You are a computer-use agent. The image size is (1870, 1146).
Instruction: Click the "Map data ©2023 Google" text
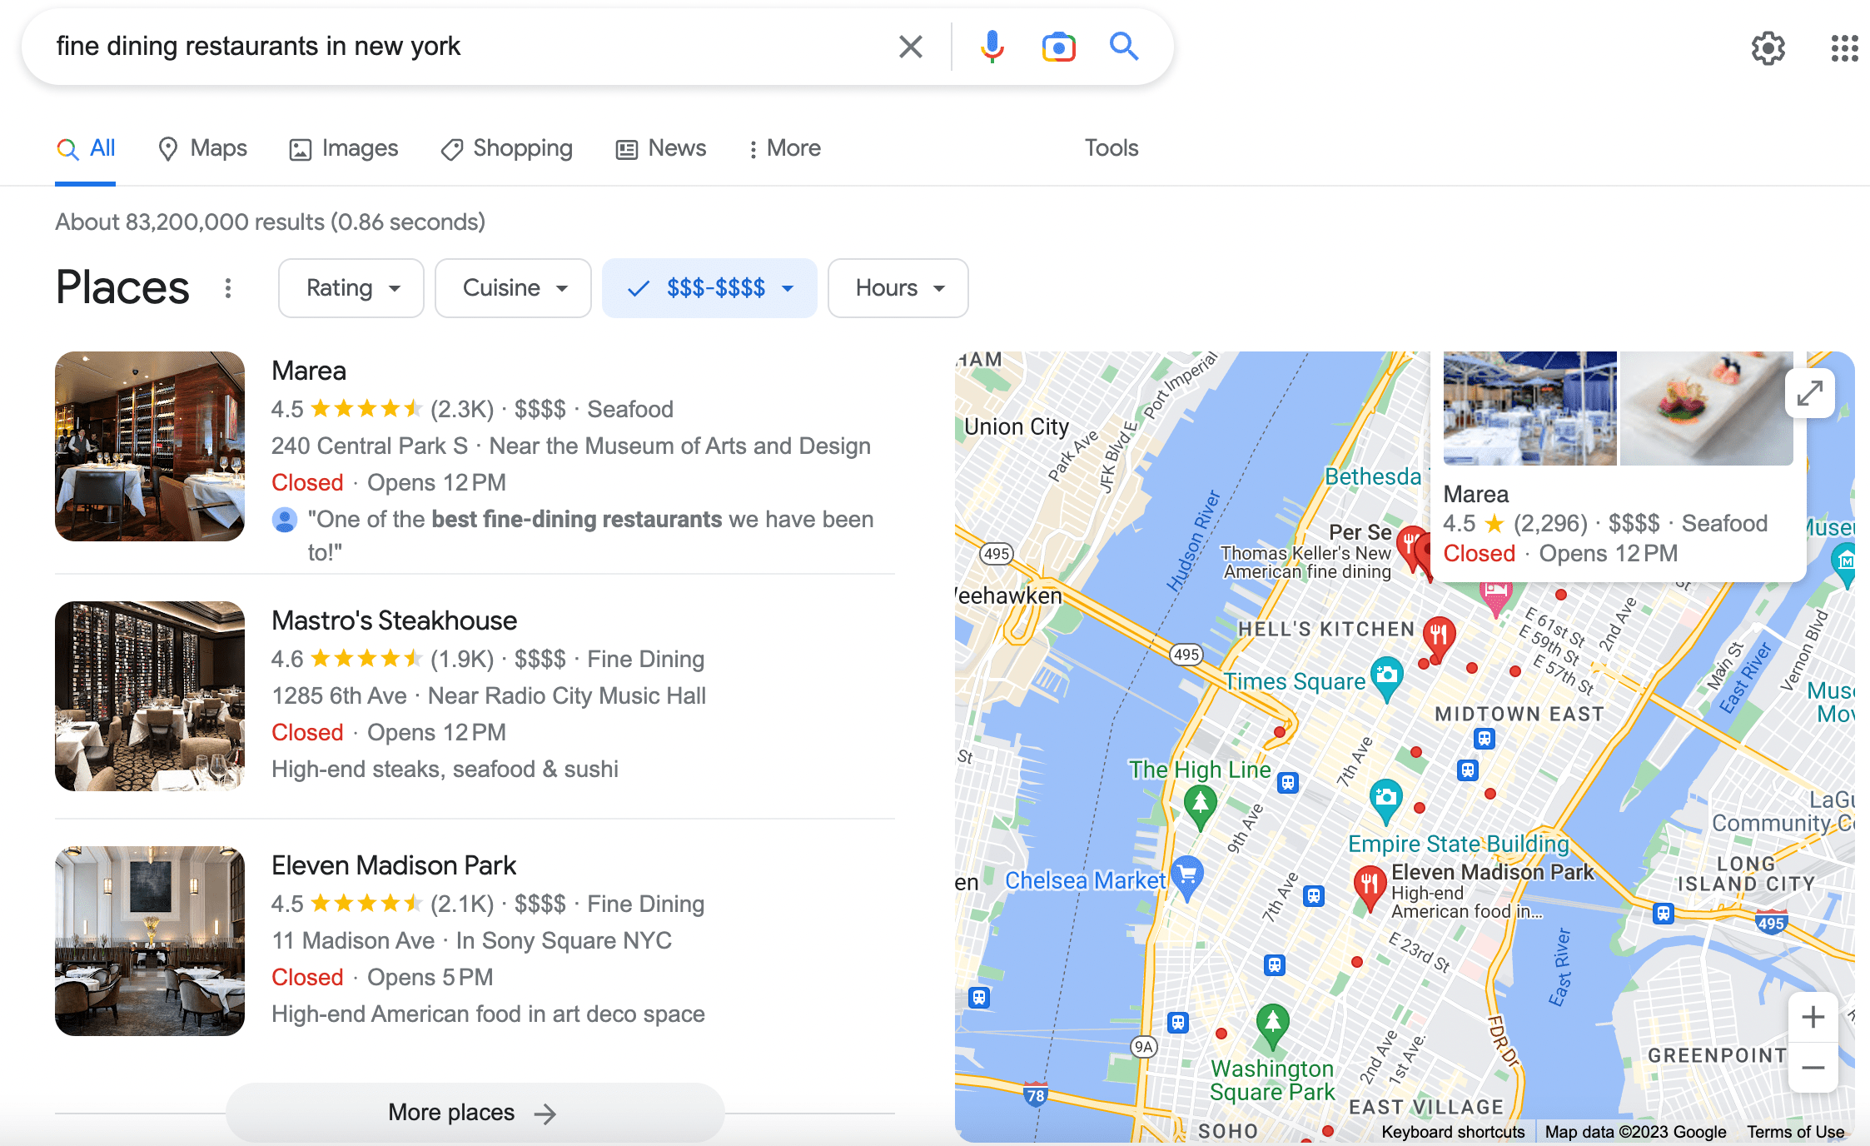(1635, 1132)
